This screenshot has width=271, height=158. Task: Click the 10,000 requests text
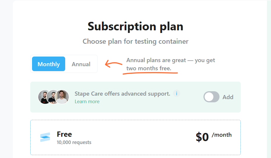(x=74, y=142)
